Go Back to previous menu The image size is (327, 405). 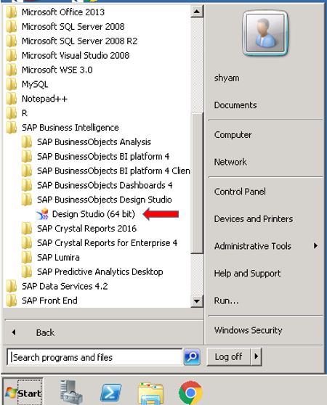point(45,332)
